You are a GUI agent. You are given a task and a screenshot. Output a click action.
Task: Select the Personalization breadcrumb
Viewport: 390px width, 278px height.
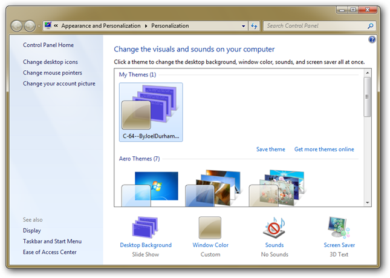[x=170, y=25]
